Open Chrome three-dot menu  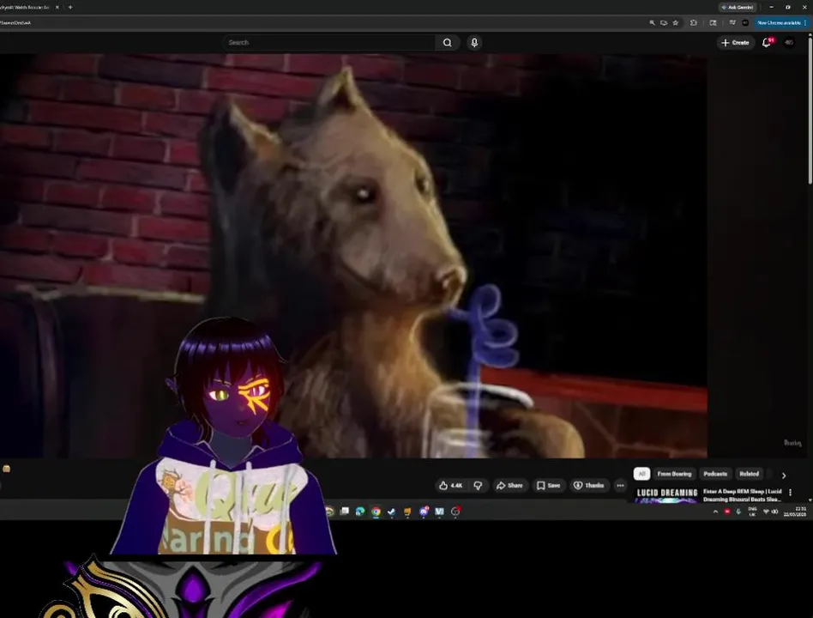(805, 23)
